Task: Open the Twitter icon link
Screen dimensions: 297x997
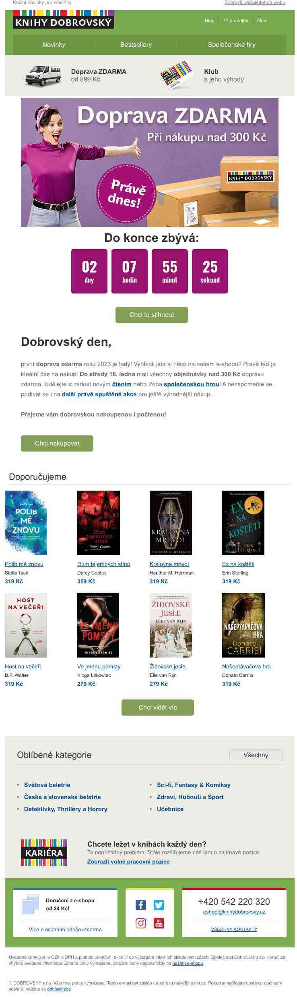Action: 159,905
